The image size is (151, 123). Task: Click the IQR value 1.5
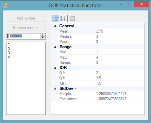click(99, 83)
